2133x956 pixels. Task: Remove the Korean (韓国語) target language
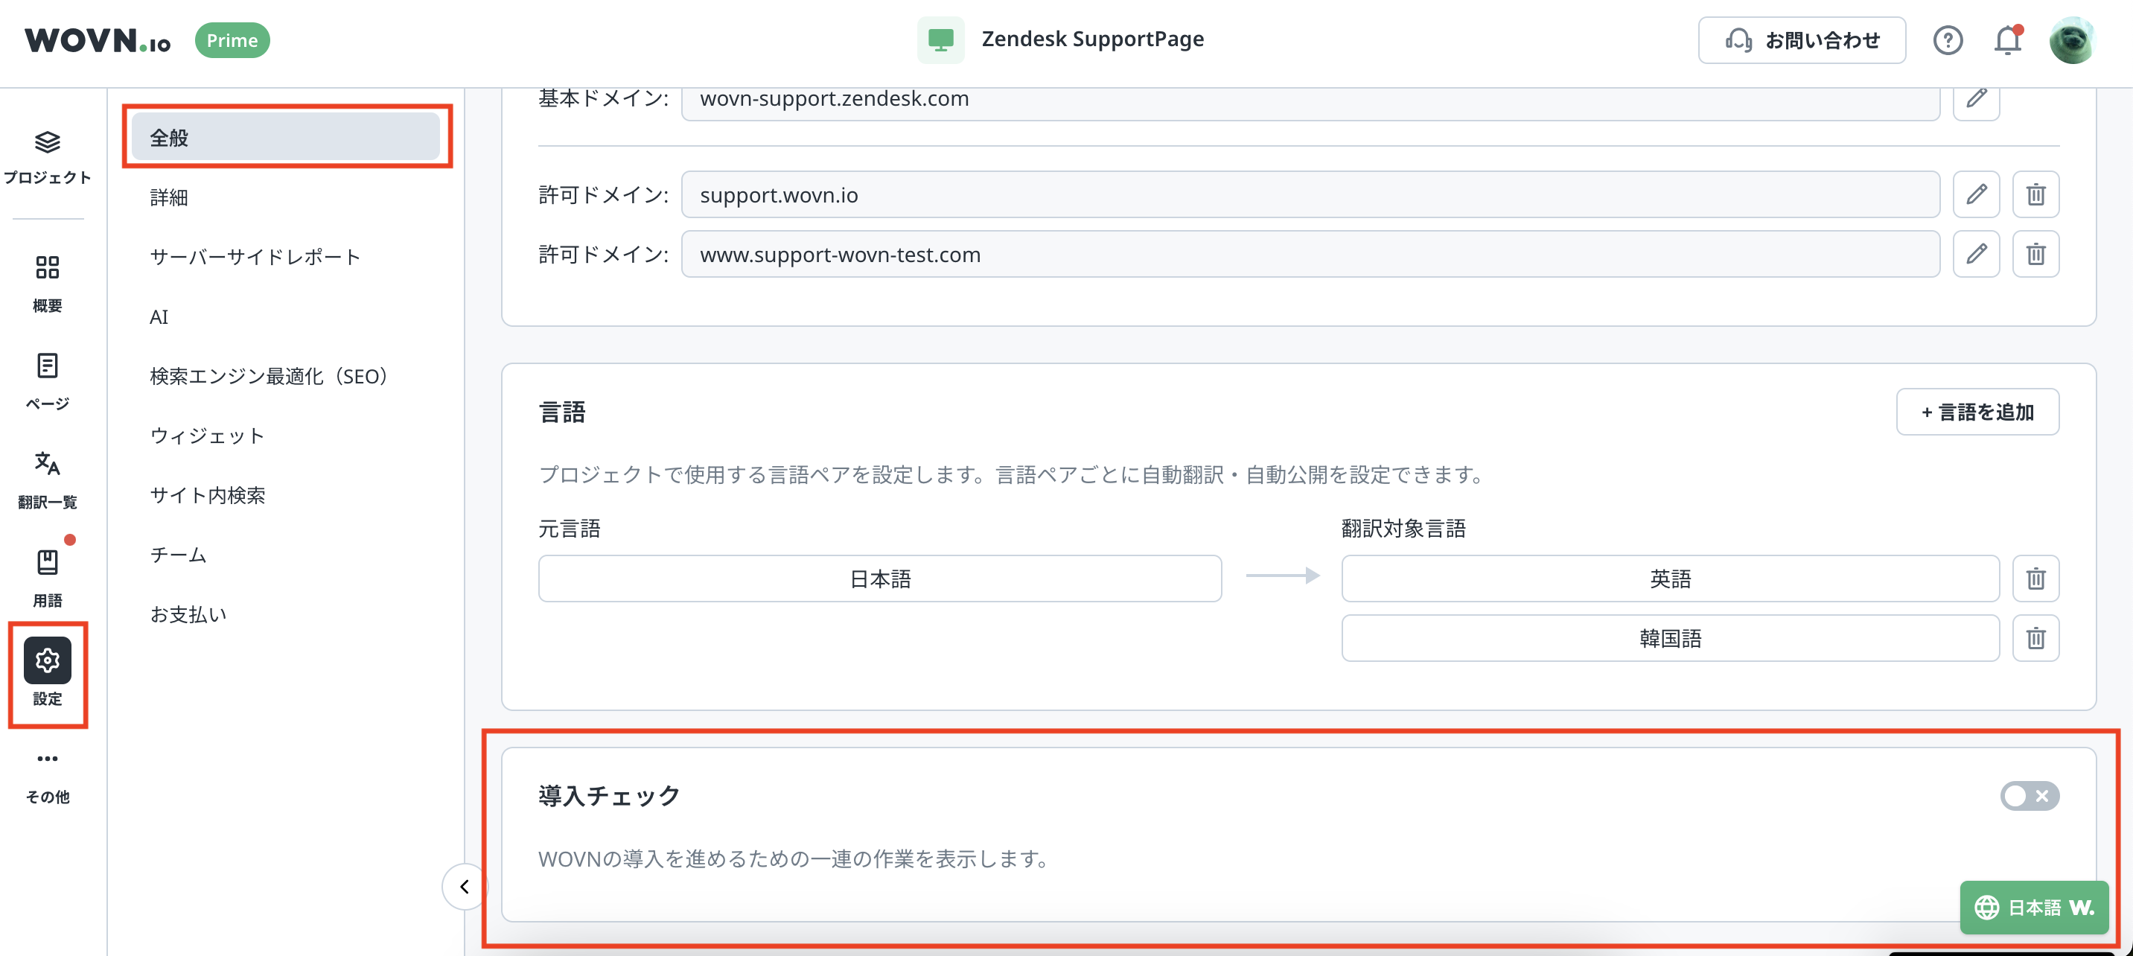tap(2035, 639)
